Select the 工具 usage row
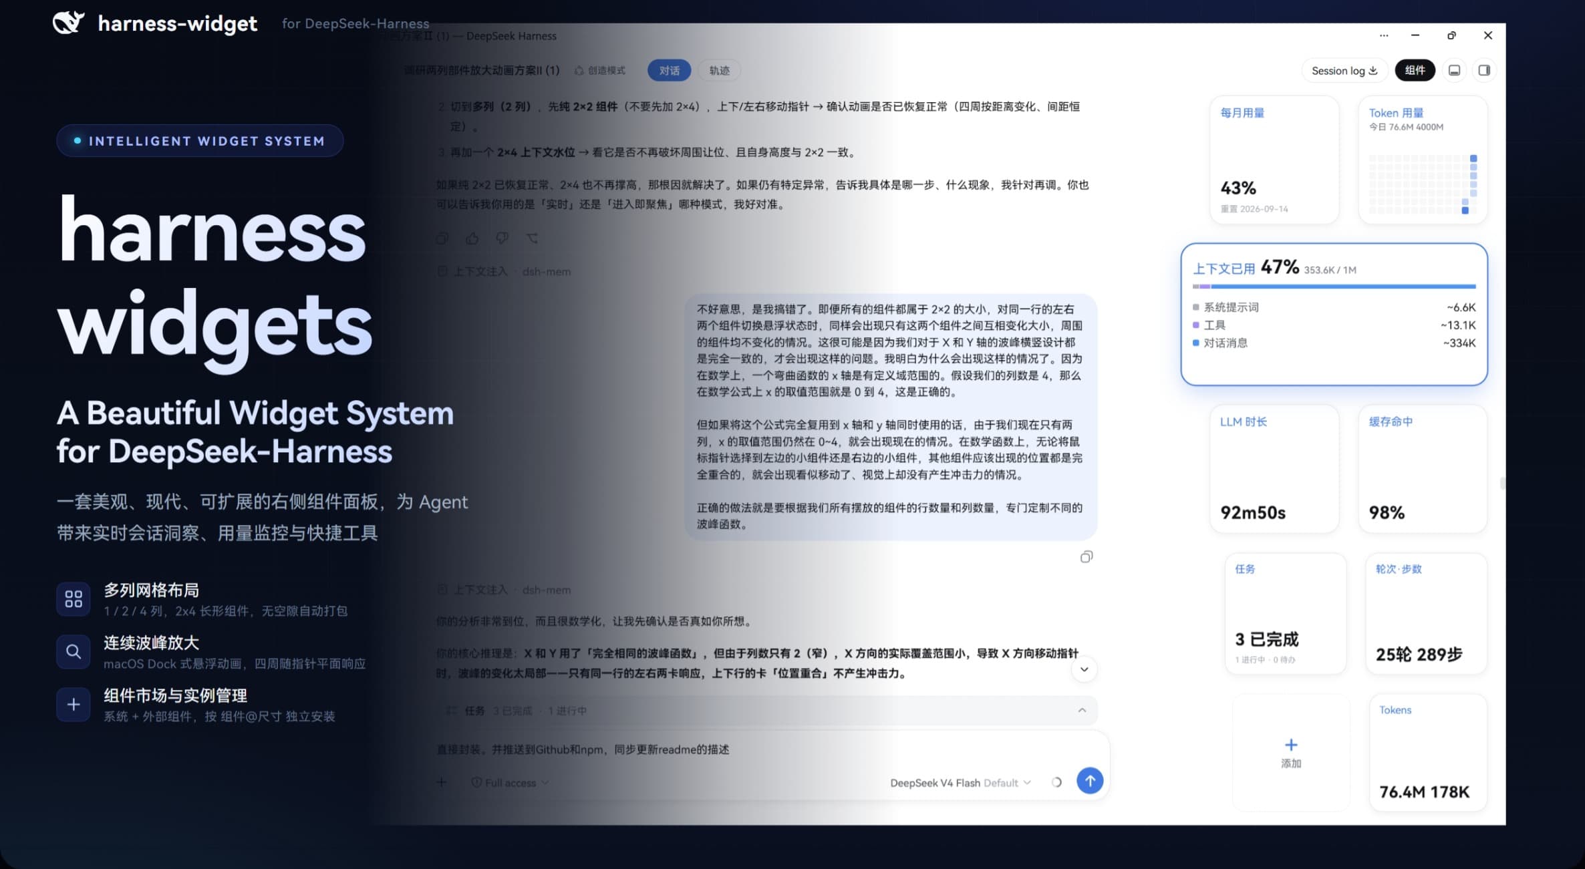Viewport: 1585px width, 869px height. [x=1334, y=325]
